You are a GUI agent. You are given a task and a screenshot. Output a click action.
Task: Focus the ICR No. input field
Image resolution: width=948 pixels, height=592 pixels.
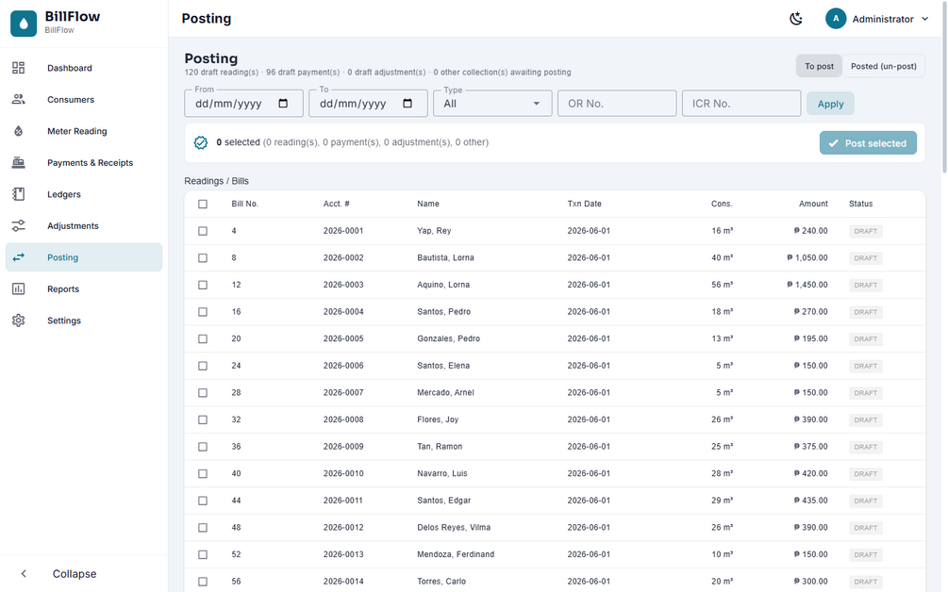coord(741,104)
